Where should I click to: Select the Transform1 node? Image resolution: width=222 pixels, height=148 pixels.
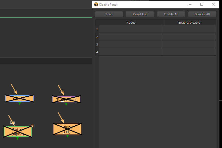click(x=66, y=99)
